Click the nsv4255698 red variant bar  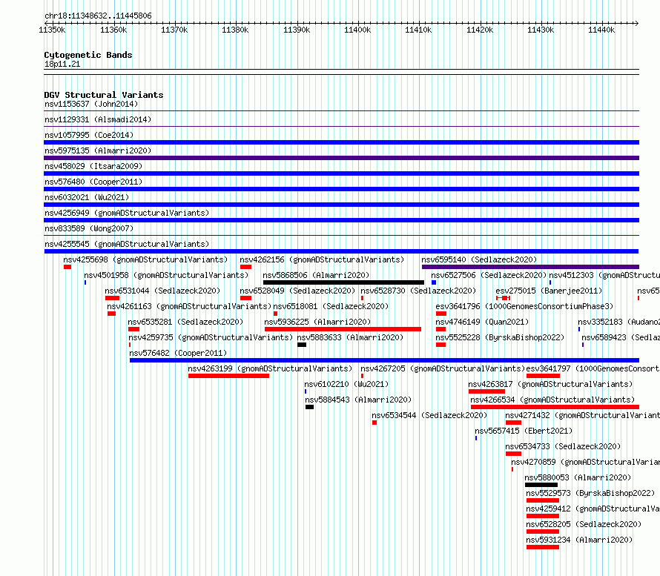coord(67,267)
